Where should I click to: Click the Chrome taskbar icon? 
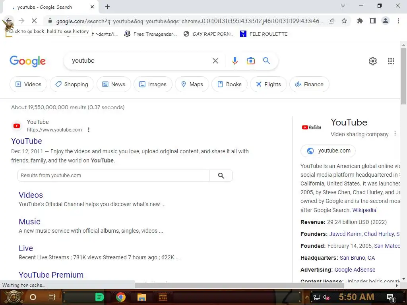[121, 297]
